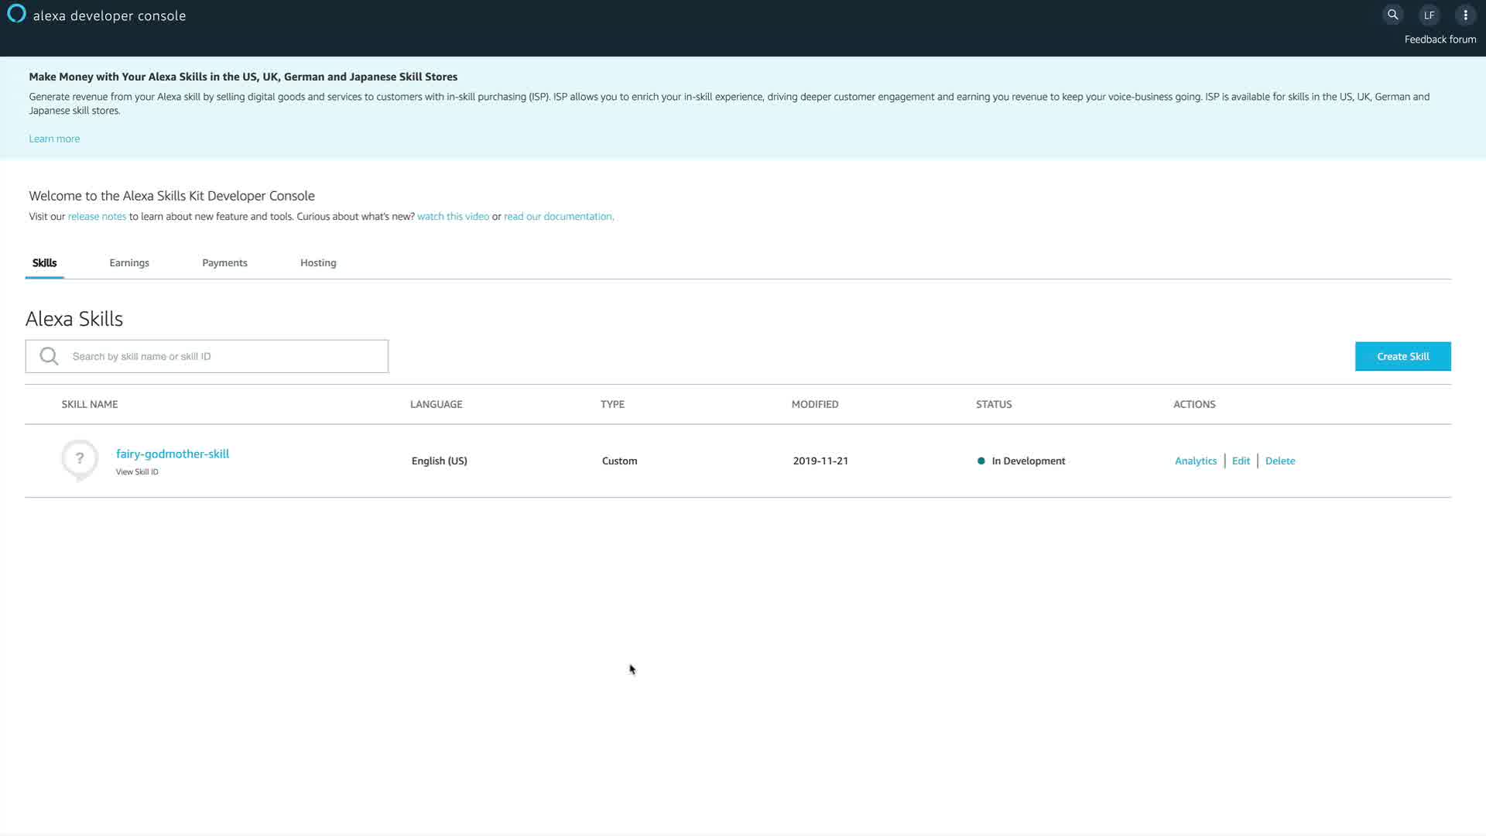
Task: Select the Skills tab
Action: [44, 263]
